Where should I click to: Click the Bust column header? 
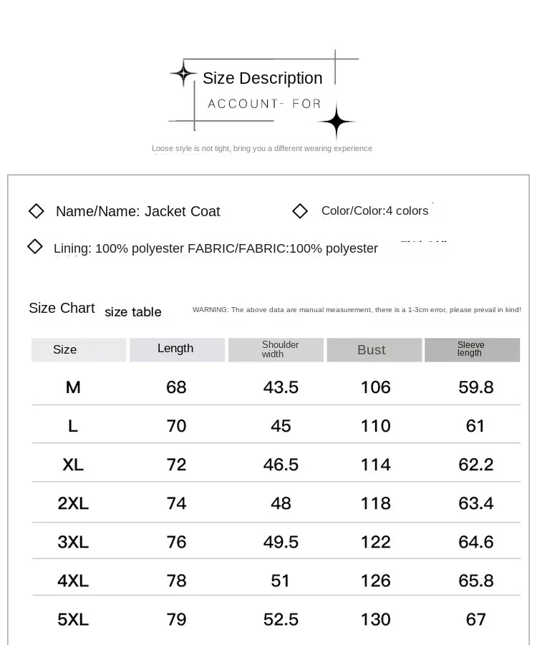tap(374, 349)
